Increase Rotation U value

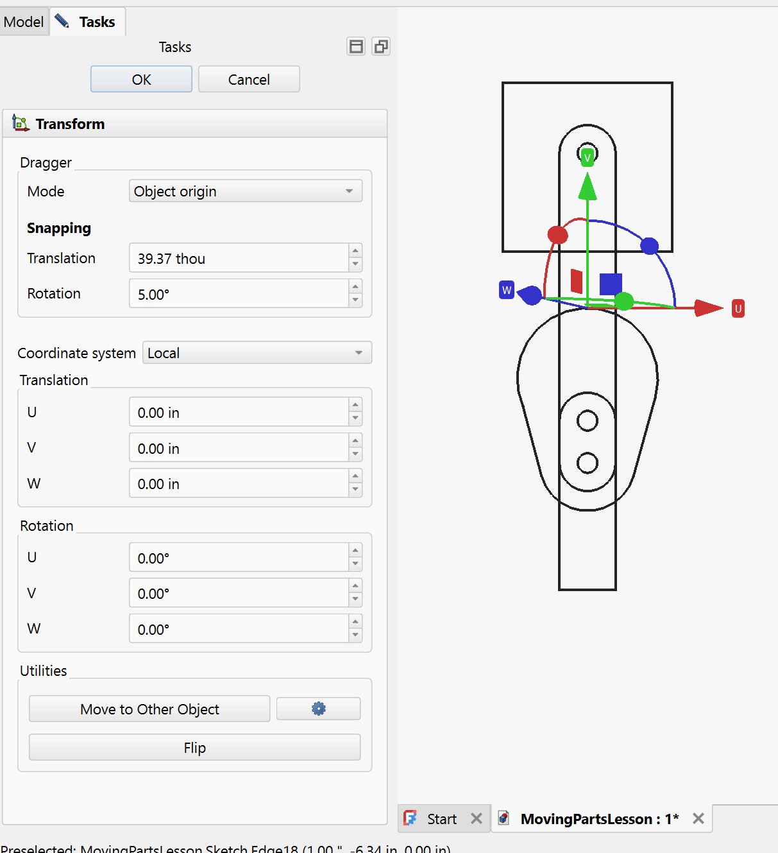355,551
